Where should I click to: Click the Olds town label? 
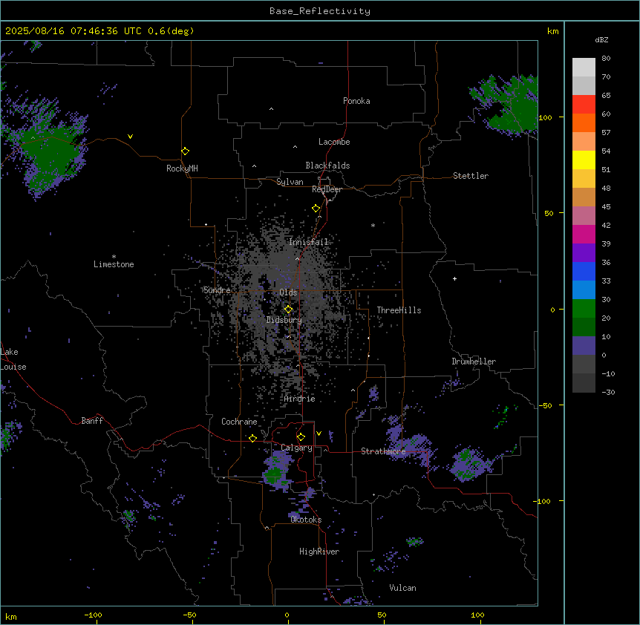(x=288, y=292)
